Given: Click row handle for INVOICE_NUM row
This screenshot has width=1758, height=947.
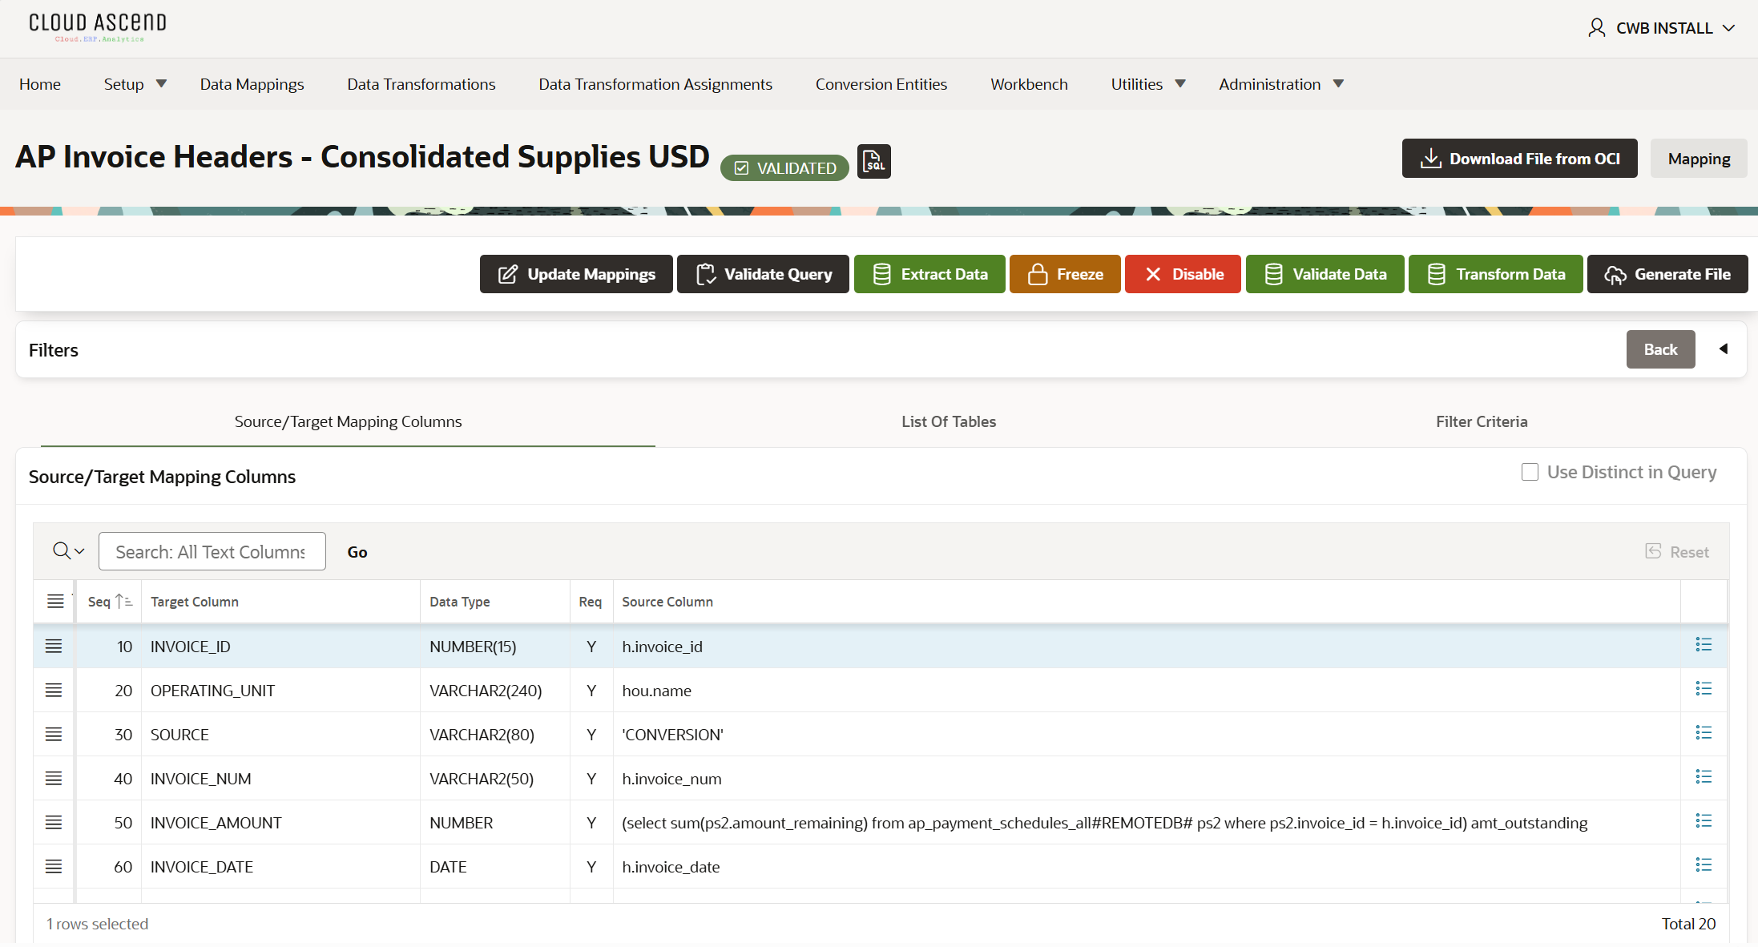Looking at the screenshot, I should click(54, 779).
